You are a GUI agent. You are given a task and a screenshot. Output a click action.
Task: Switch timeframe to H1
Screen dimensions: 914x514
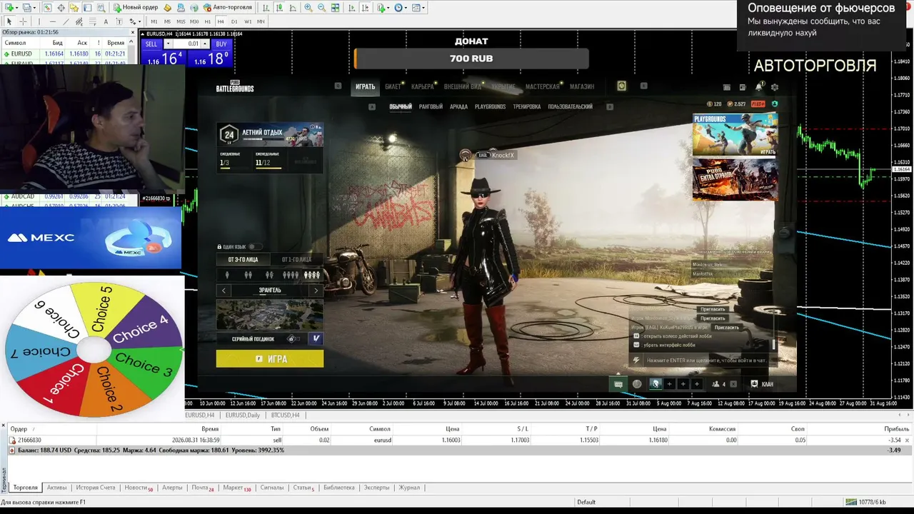(x=207, y=21)
